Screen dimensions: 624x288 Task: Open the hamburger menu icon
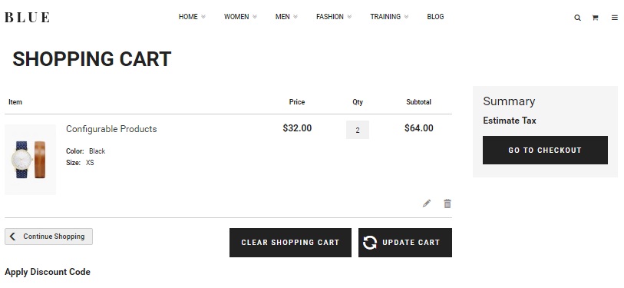click(615, 18)
